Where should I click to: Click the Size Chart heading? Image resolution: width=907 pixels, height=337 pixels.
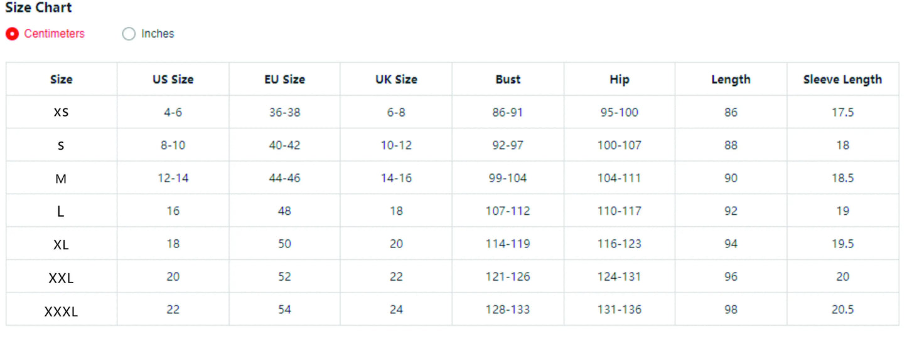(x=38, y=8)
